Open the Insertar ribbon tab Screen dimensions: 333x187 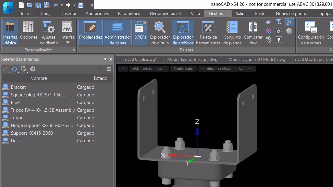point(69,13)
